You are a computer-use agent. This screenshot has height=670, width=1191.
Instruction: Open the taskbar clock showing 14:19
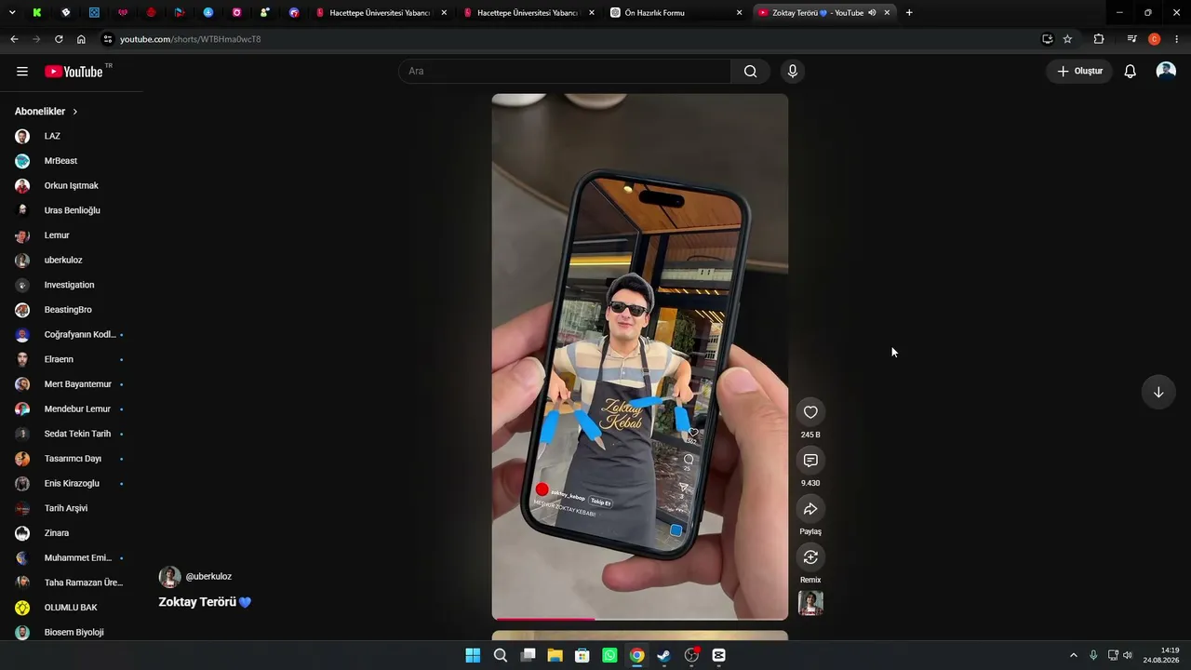tap(1162, 655)
